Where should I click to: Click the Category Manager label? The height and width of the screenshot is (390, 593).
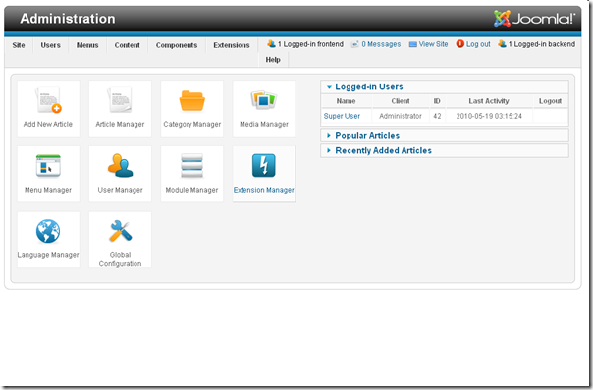coord(192,124)
